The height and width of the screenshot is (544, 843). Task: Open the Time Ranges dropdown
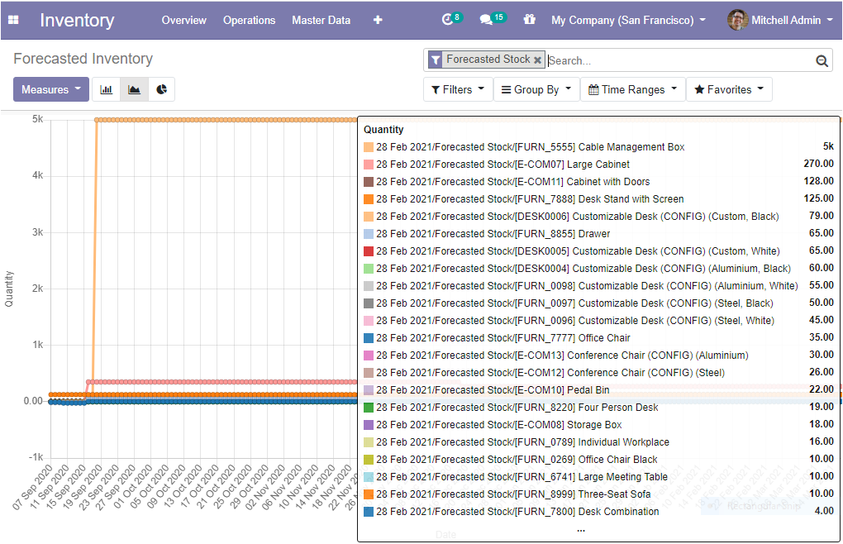coord(633,90)
